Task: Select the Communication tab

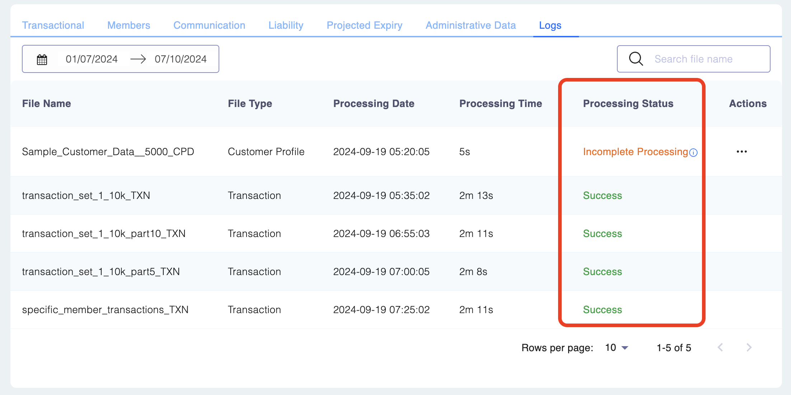Action: (209, 25)
